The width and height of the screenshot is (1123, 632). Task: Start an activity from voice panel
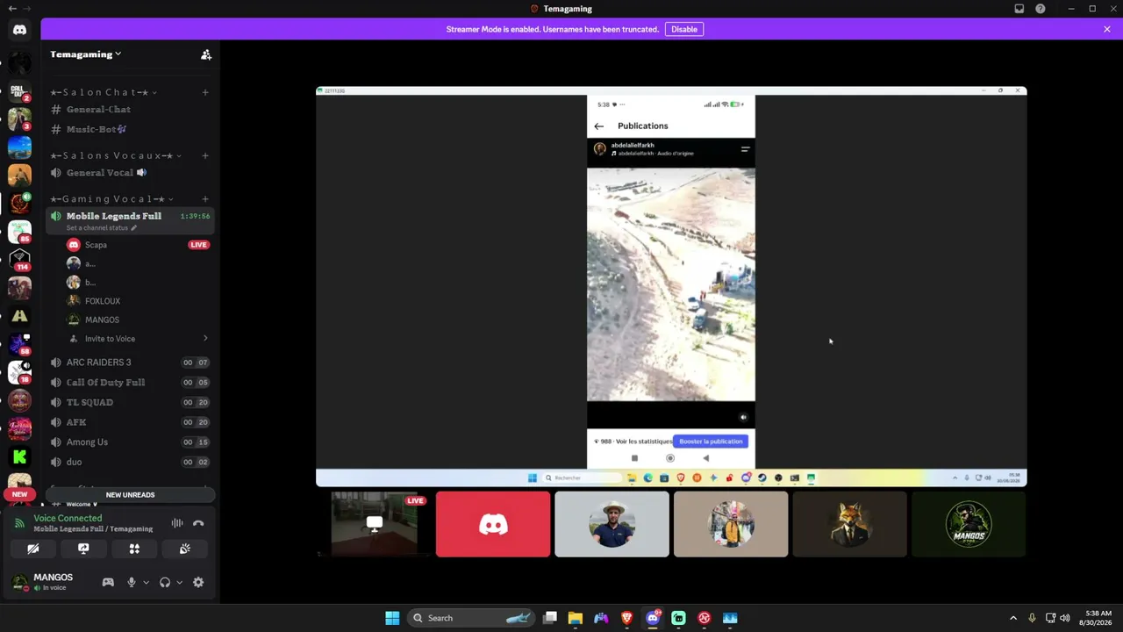(x=134, y=549)
